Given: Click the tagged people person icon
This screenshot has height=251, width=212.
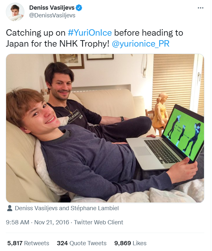Looking at the screenshot, I should 10,208.
